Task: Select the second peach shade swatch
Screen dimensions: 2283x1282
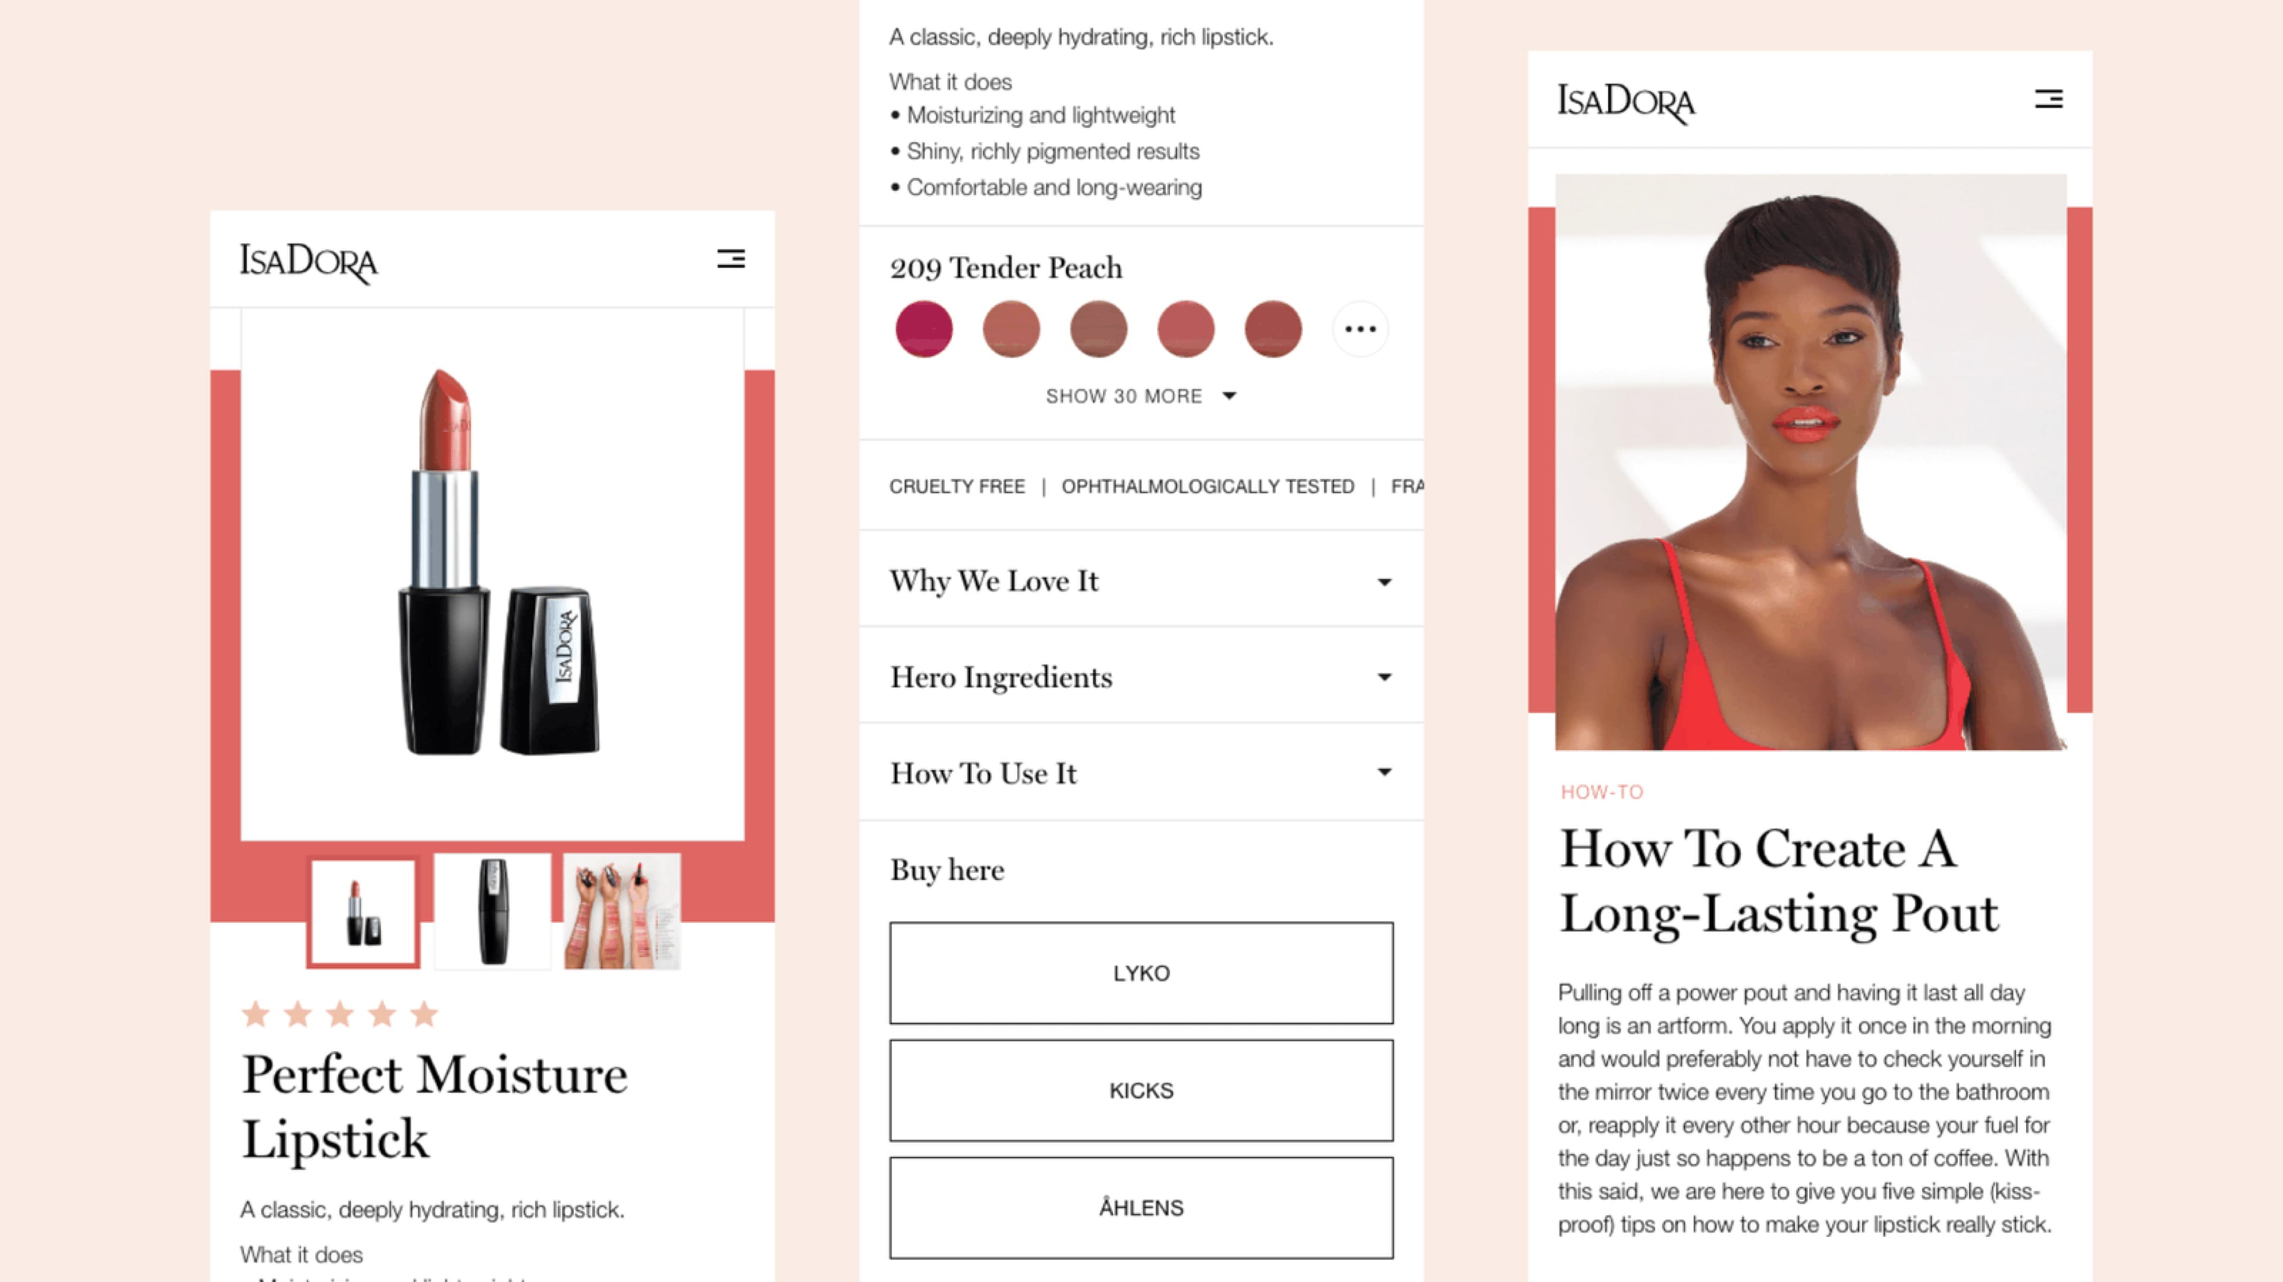Action: [x=1011, y=329]
